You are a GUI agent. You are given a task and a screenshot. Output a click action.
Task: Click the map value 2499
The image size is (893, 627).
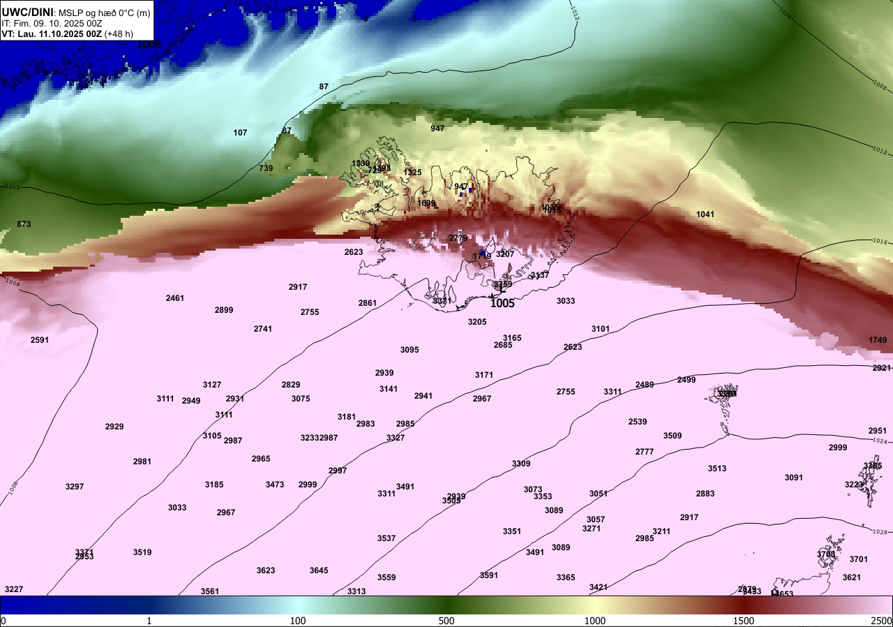coord(686,380)
